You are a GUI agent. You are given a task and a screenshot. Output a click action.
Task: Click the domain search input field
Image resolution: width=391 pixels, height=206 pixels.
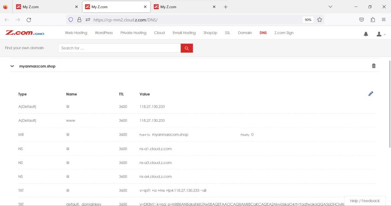click(120, 48)
